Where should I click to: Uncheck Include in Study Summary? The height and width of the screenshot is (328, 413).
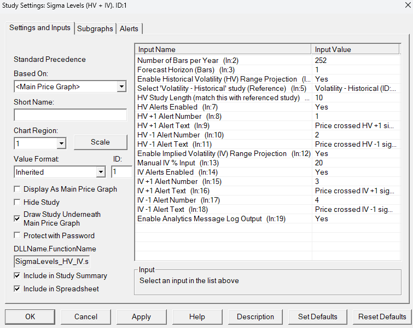coord(17,276)
